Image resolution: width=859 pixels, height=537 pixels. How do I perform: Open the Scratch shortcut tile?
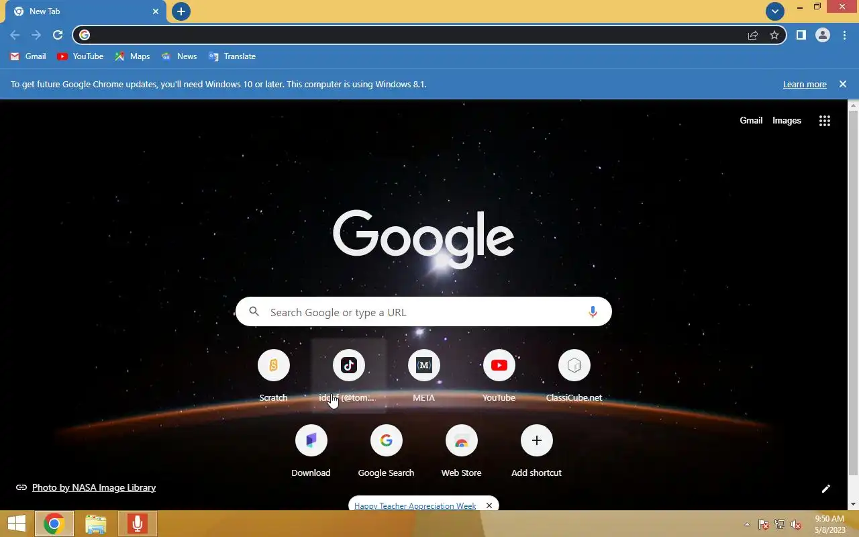(273, 376)
